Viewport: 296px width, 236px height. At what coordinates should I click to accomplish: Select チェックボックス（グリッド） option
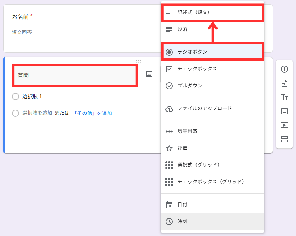[213, 182]
